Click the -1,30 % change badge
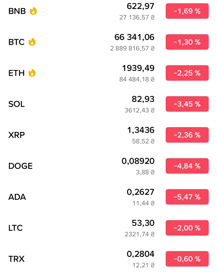The image size is (217, 273). [x=187, y=42]
